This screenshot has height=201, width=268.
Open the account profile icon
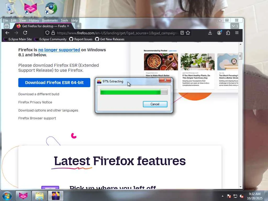[x=219, y=33]
